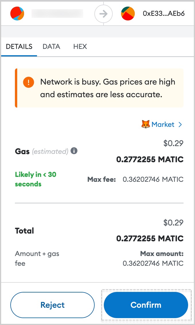195x325 pixels.
Task: Click the recipient 0xE33...AEb6 avatar icon
Action: click(x=128, y=14)
